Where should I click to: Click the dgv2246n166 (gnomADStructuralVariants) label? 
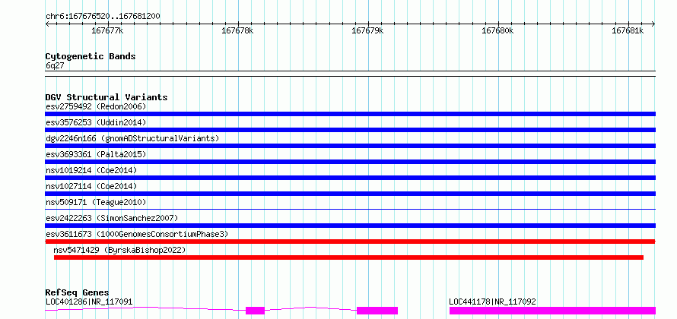coord(132,138)
